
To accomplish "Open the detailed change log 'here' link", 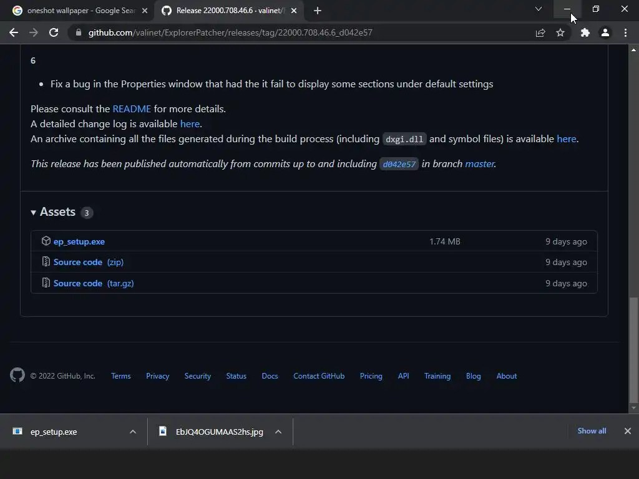I will pos(190,124).
